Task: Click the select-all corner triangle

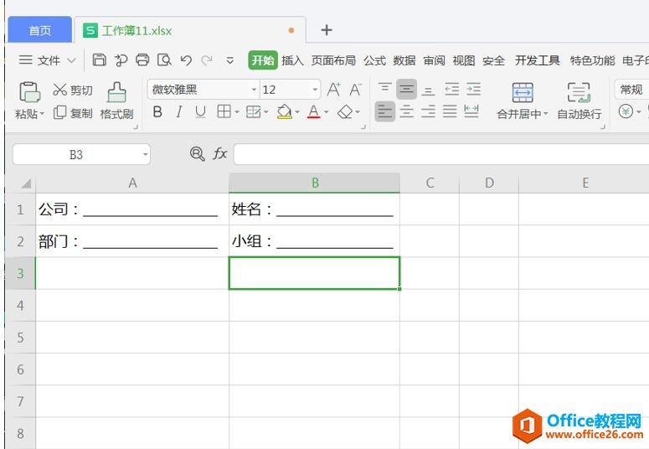Action: pos(26,183)
